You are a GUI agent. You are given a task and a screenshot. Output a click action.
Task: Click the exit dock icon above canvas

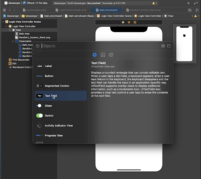click(x=135, y=22)
